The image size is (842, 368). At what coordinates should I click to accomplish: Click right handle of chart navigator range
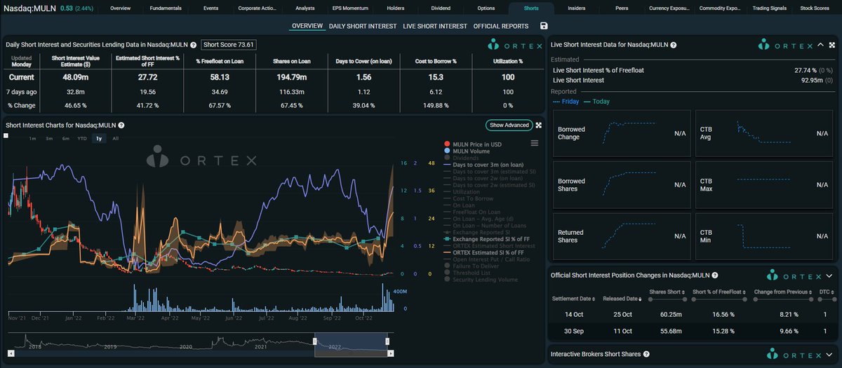(387, 340)
